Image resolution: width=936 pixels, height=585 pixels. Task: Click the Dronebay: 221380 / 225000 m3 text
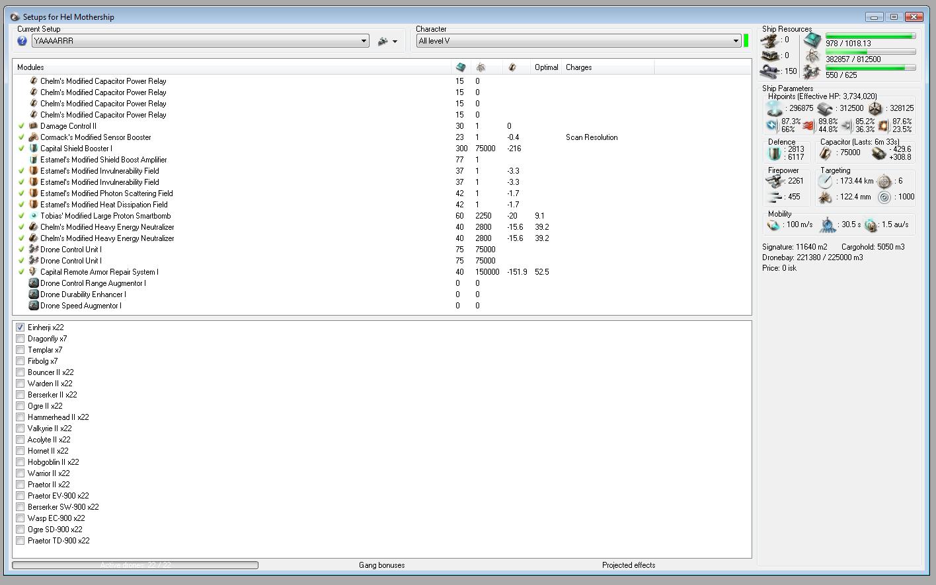pyautogui.click(x=812, y=258)
